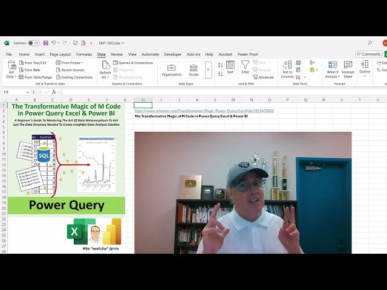This screenshot has width=387, height=290.
Task: Switch to the Page Layout tab
Action: click(x=60, y=54)
